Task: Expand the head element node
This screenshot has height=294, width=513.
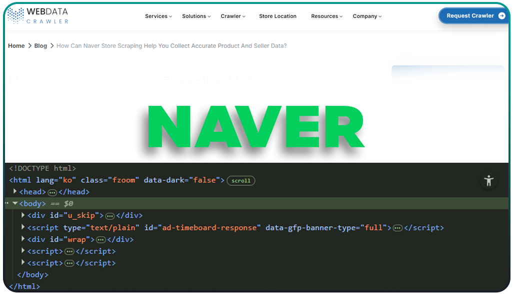Action: [14, 192]
